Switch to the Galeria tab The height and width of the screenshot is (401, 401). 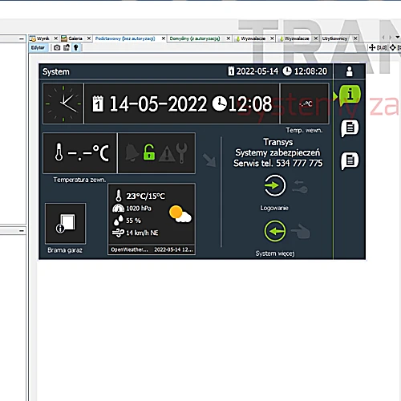coord(75,38)
